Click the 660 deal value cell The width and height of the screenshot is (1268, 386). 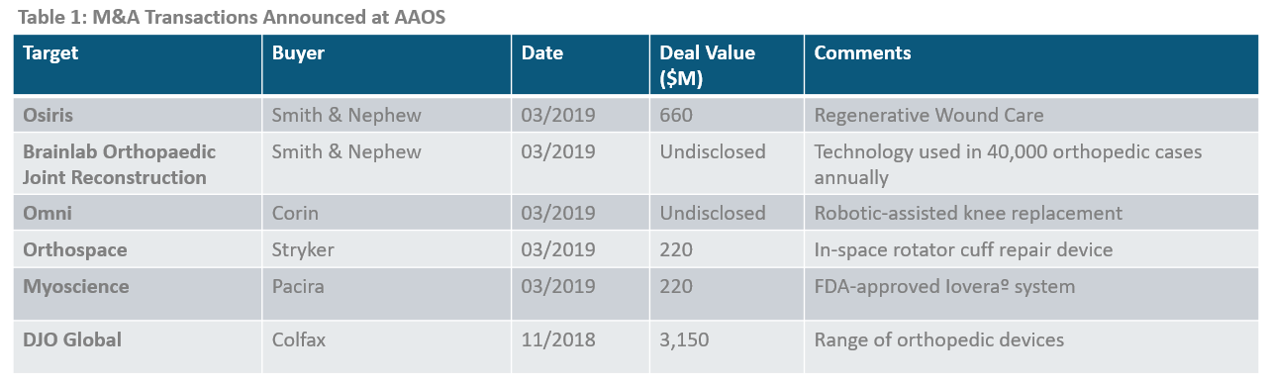click(727, 115)
